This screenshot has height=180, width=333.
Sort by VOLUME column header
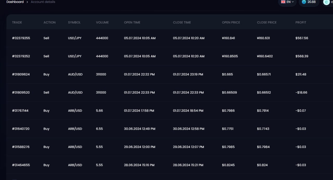102,22
